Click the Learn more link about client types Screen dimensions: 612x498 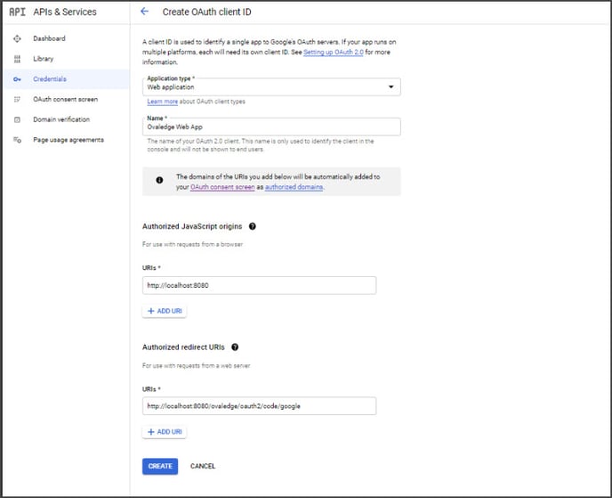pos(163,102)
